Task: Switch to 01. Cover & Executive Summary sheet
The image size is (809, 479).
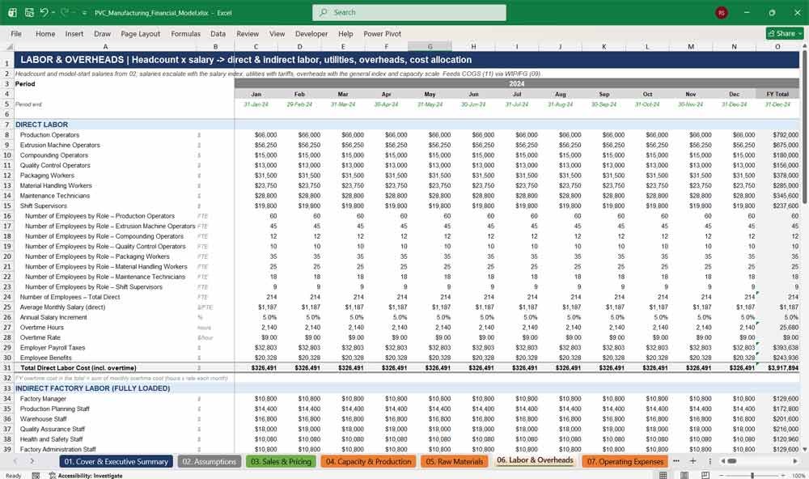Action: tap(116, 461)
